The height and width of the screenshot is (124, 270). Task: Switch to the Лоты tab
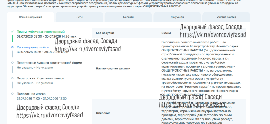click(x=79, y=17)
